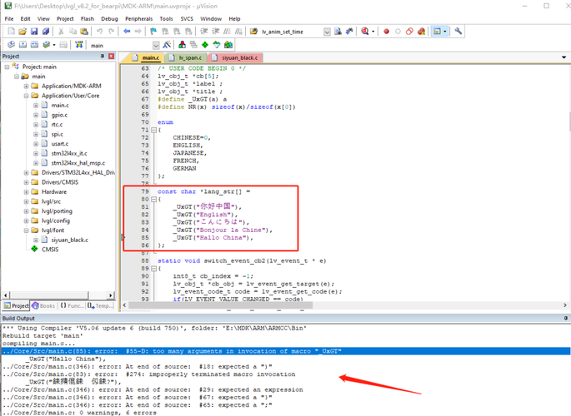Click the Save file toolbar icon
The width and height of the screenshot is (571, 416).
pos(34,32)
